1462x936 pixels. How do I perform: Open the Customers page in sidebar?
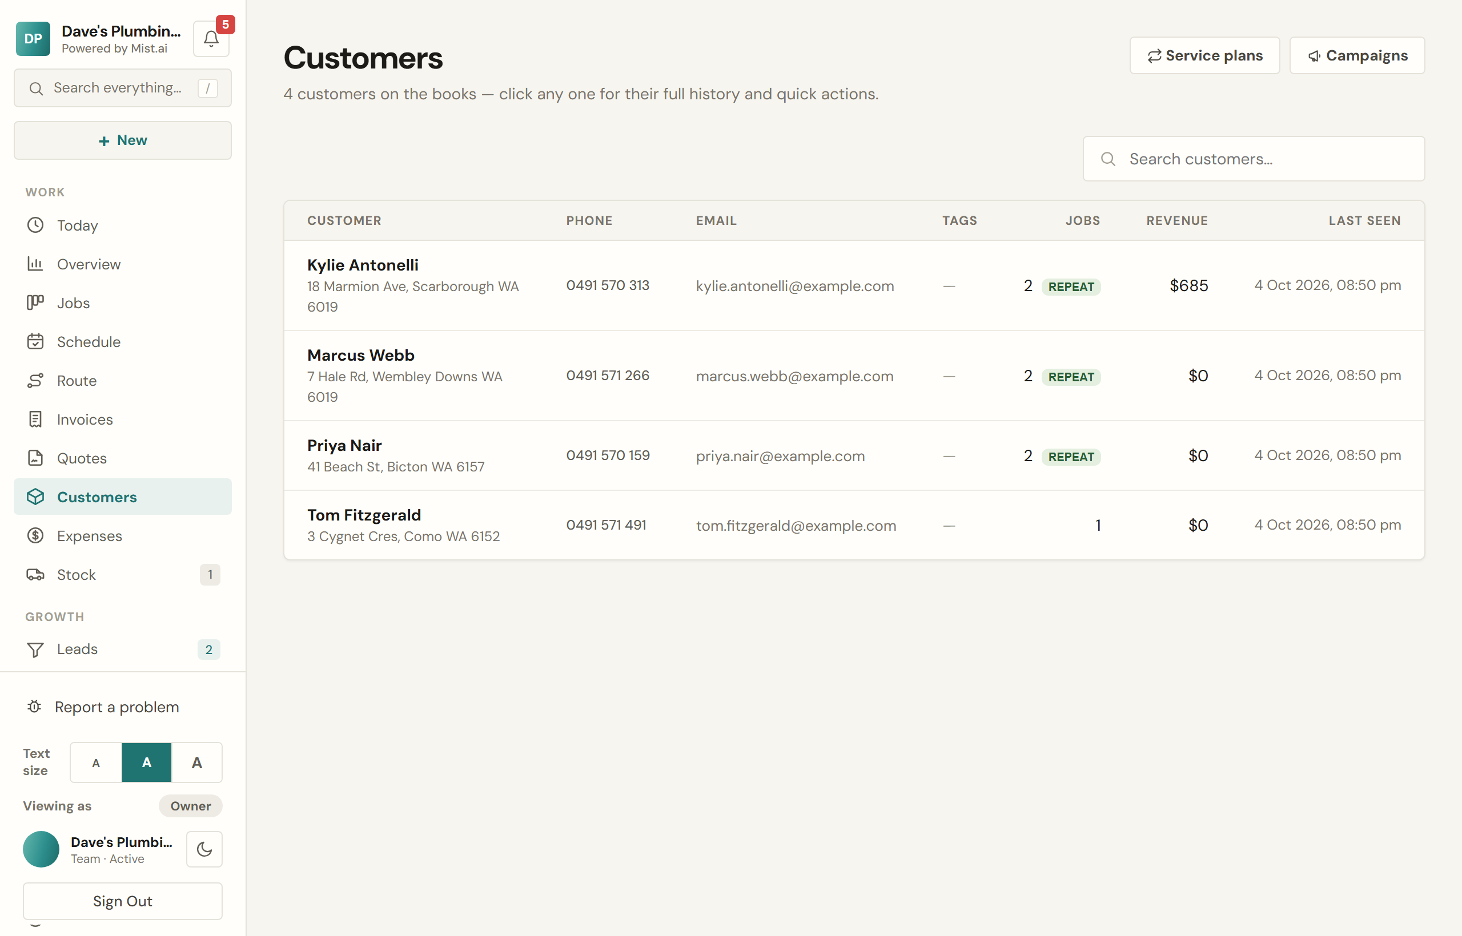123,497
